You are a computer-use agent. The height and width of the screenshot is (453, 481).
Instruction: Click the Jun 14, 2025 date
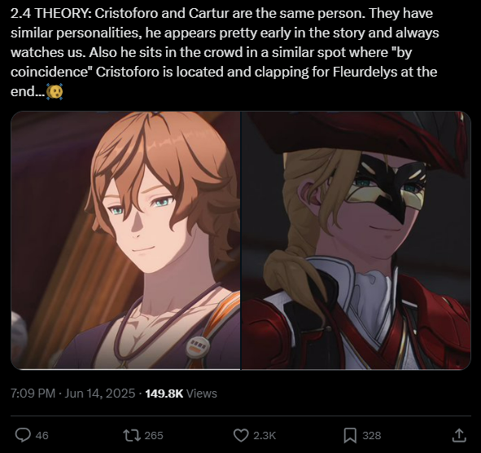click(x=99, y=394)
